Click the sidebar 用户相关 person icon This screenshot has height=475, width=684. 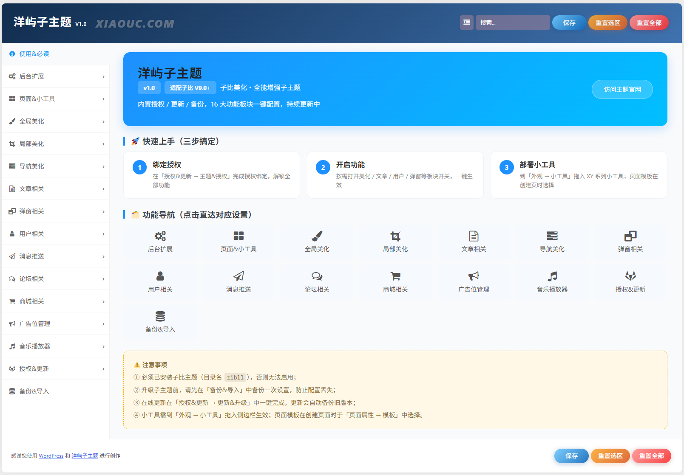click(x=12, y=234)
